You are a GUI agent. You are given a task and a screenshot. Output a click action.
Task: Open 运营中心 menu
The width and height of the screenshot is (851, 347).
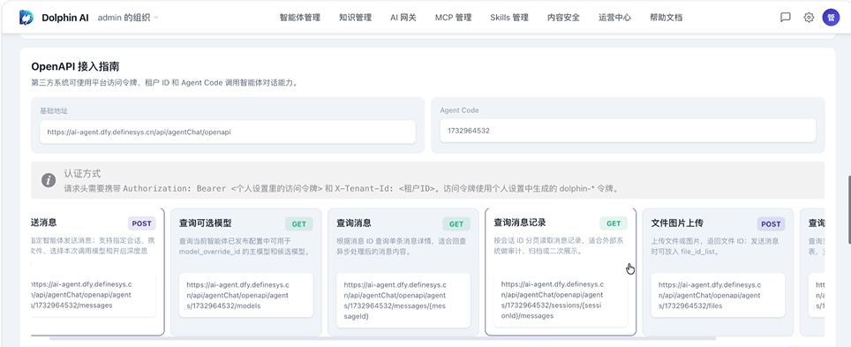click(615, 18)
